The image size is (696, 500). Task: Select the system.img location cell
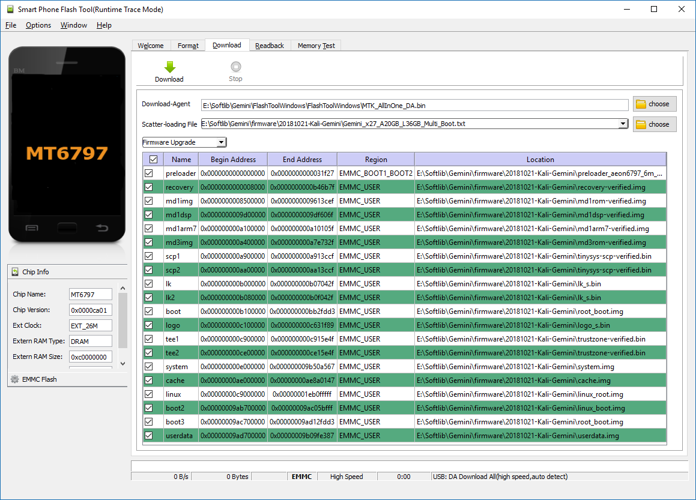(x=540, y=367)
